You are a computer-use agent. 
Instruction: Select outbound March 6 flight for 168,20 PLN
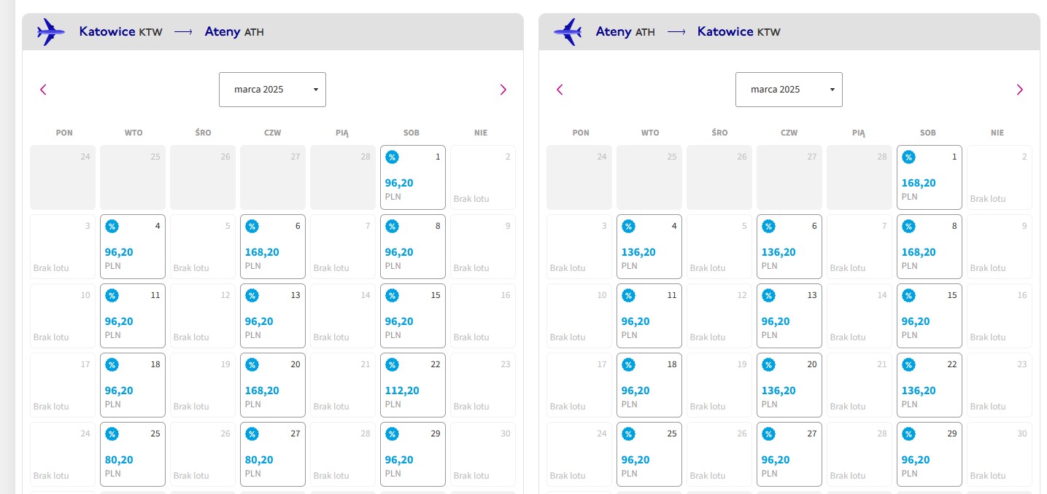[273, 246]
